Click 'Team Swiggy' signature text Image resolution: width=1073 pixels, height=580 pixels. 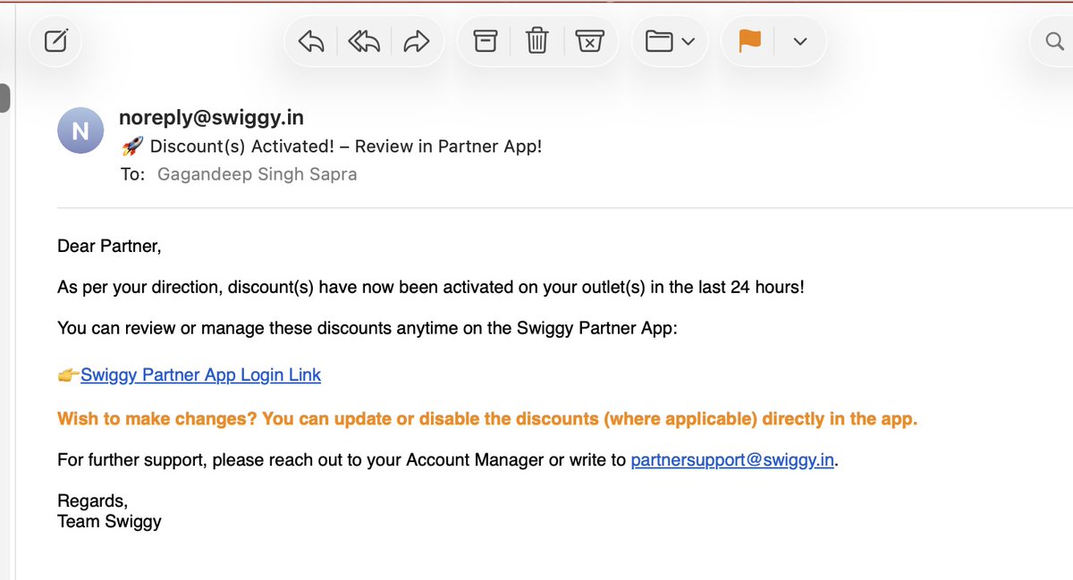109,521
